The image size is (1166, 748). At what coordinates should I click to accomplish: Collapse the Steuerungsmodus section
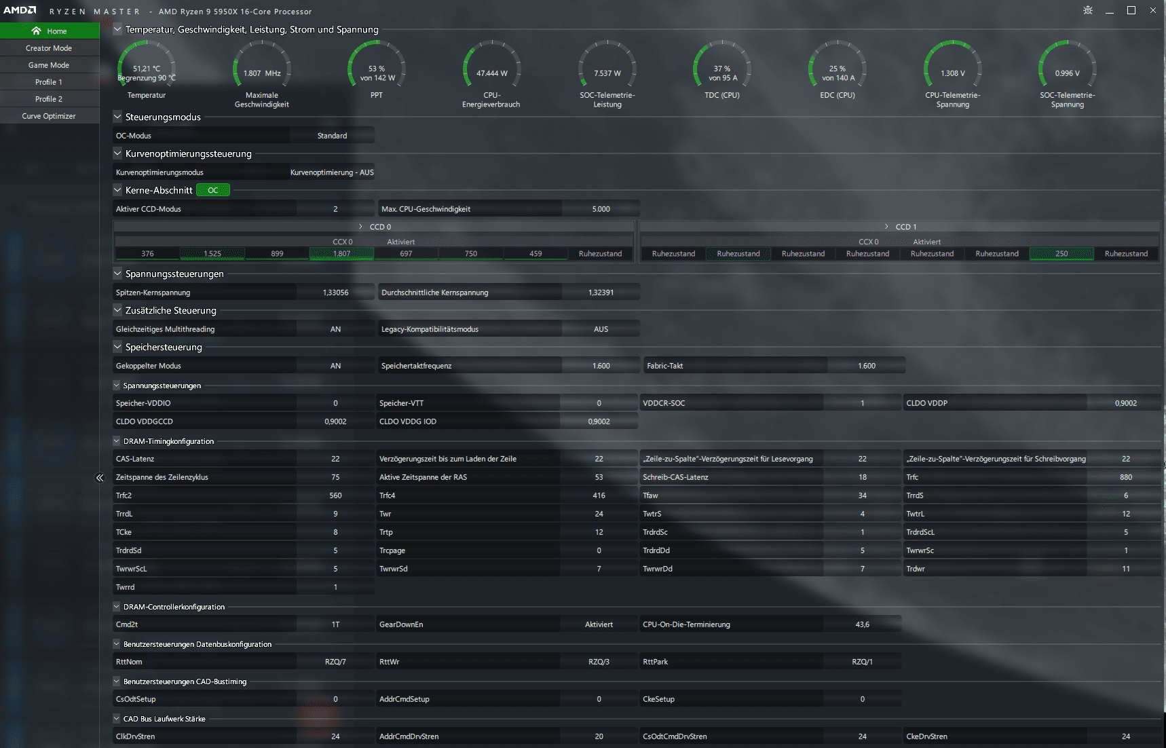click(117, 117)
